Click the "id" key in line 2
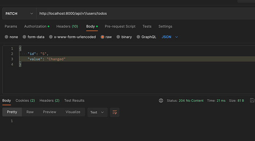 (32, 54)
